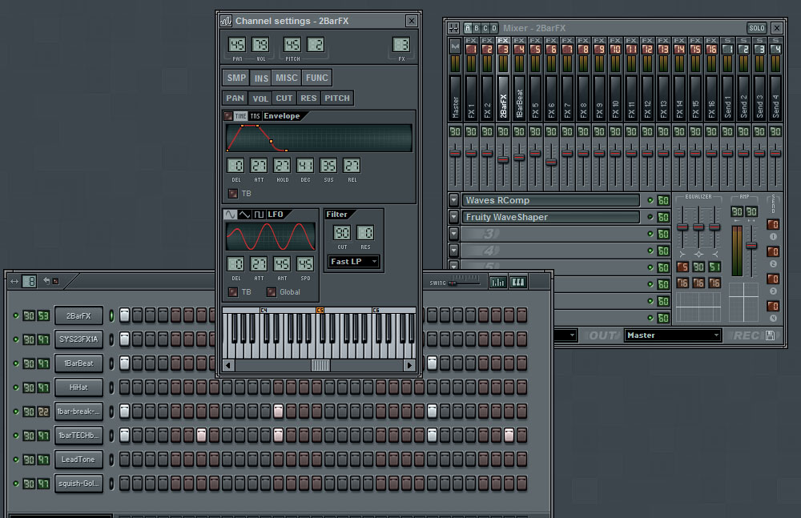Click the Filter CUT value display
The image size is (801, 518).
click(342, 233)
